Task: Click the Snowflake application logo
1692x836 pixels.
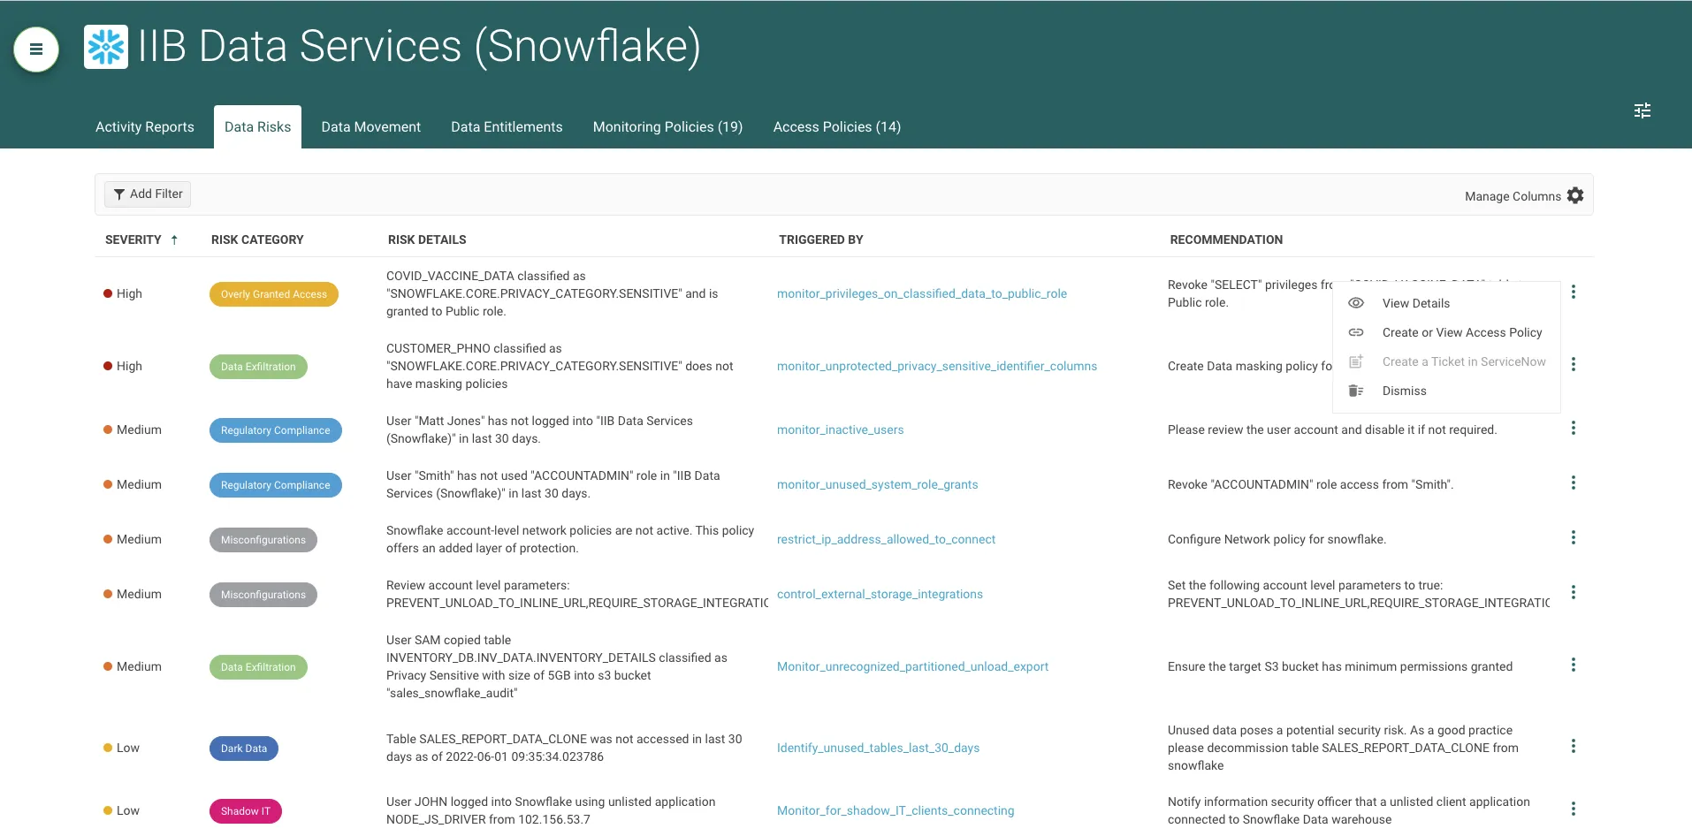Action: coord(105,46)
